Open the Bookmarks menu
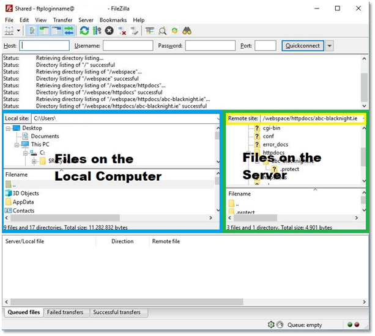This screenshot has width=375, height=336. pyautogui.click(x=113, y=20)
